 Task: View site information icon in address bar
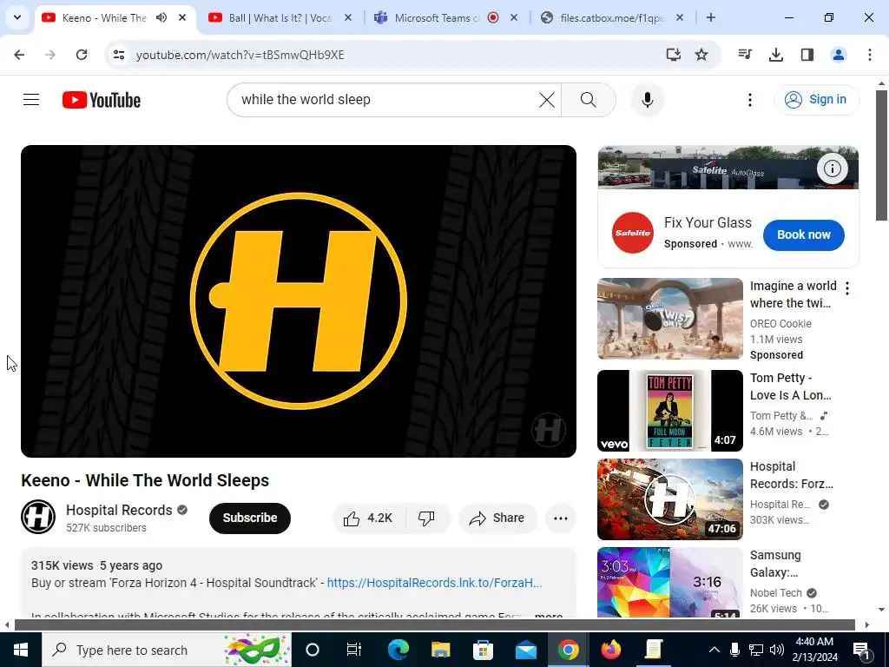(x=119, y=55)
